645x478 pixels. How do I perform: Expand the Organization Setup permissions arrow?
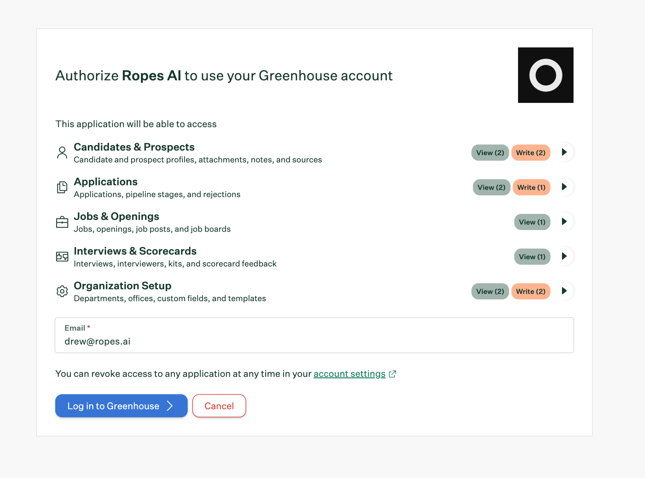tap(564, 291)
